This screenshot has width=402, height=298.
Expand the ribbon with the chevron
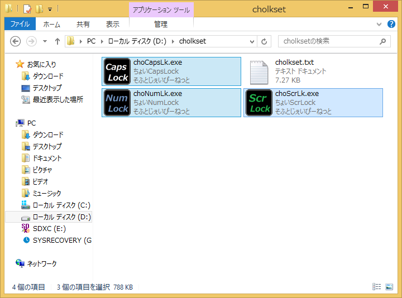(379, 25)
